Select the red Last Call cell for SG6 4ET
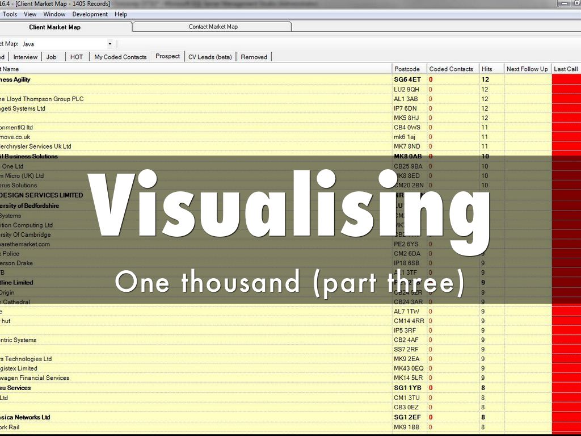Screen dimensions: 581x436 click(x=566, y=80)
